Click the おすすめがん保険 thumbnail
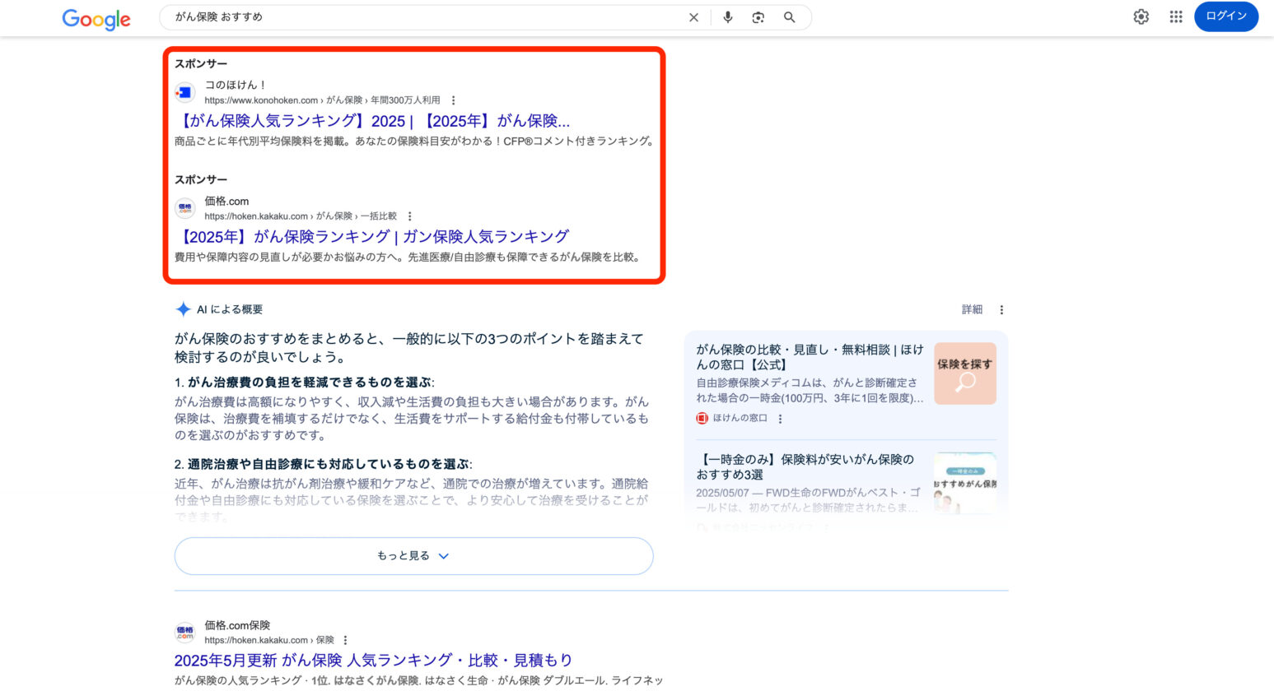This screenshot has height=691, width=1274. (965, 484)
